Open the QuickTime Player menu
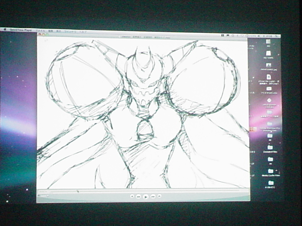The image size is (302, 226). coord(21,30)
